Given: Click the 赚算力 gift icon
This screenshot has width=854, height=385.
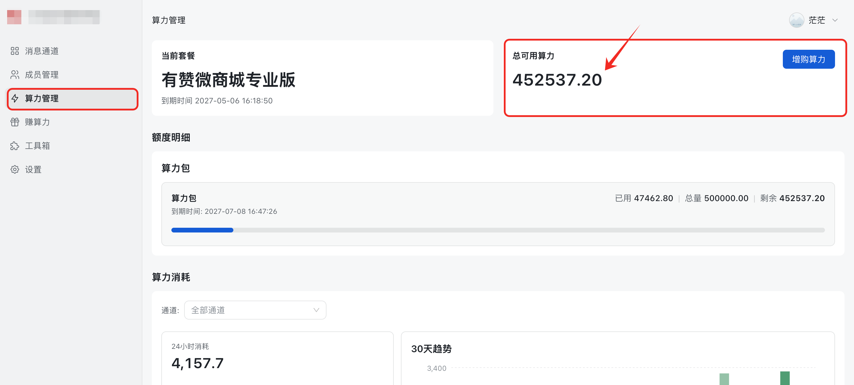Looking at the screenshot, I should (15, 122).
